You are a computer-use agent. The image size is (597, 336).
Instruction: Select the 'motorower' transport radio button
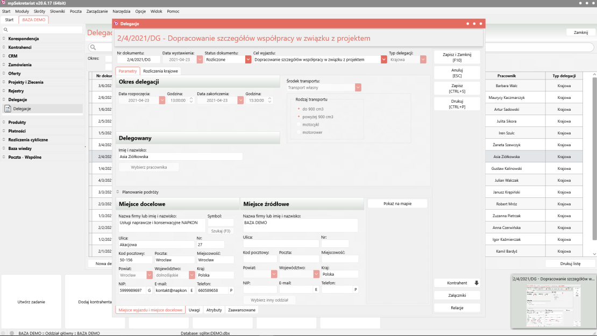[x=298, y=132]
